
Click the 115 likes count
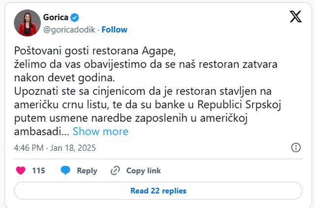click(38, 171)
